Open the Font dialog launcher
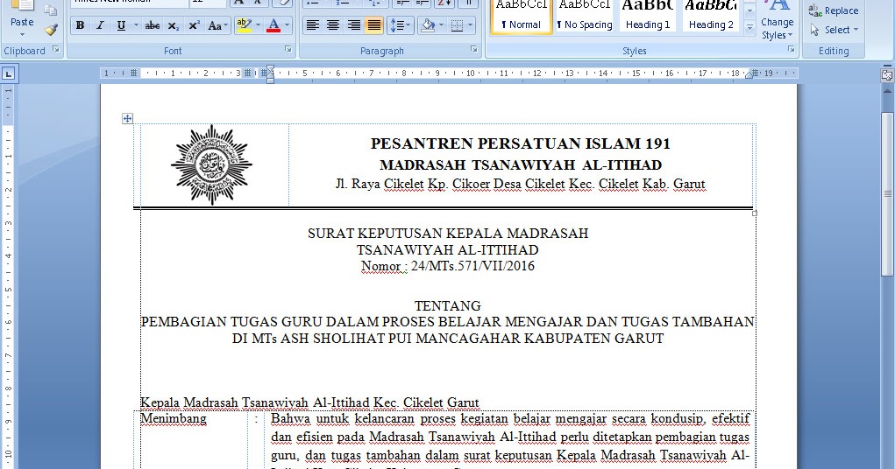The height and width of the screenshot is (469, 895). [288, 50]
